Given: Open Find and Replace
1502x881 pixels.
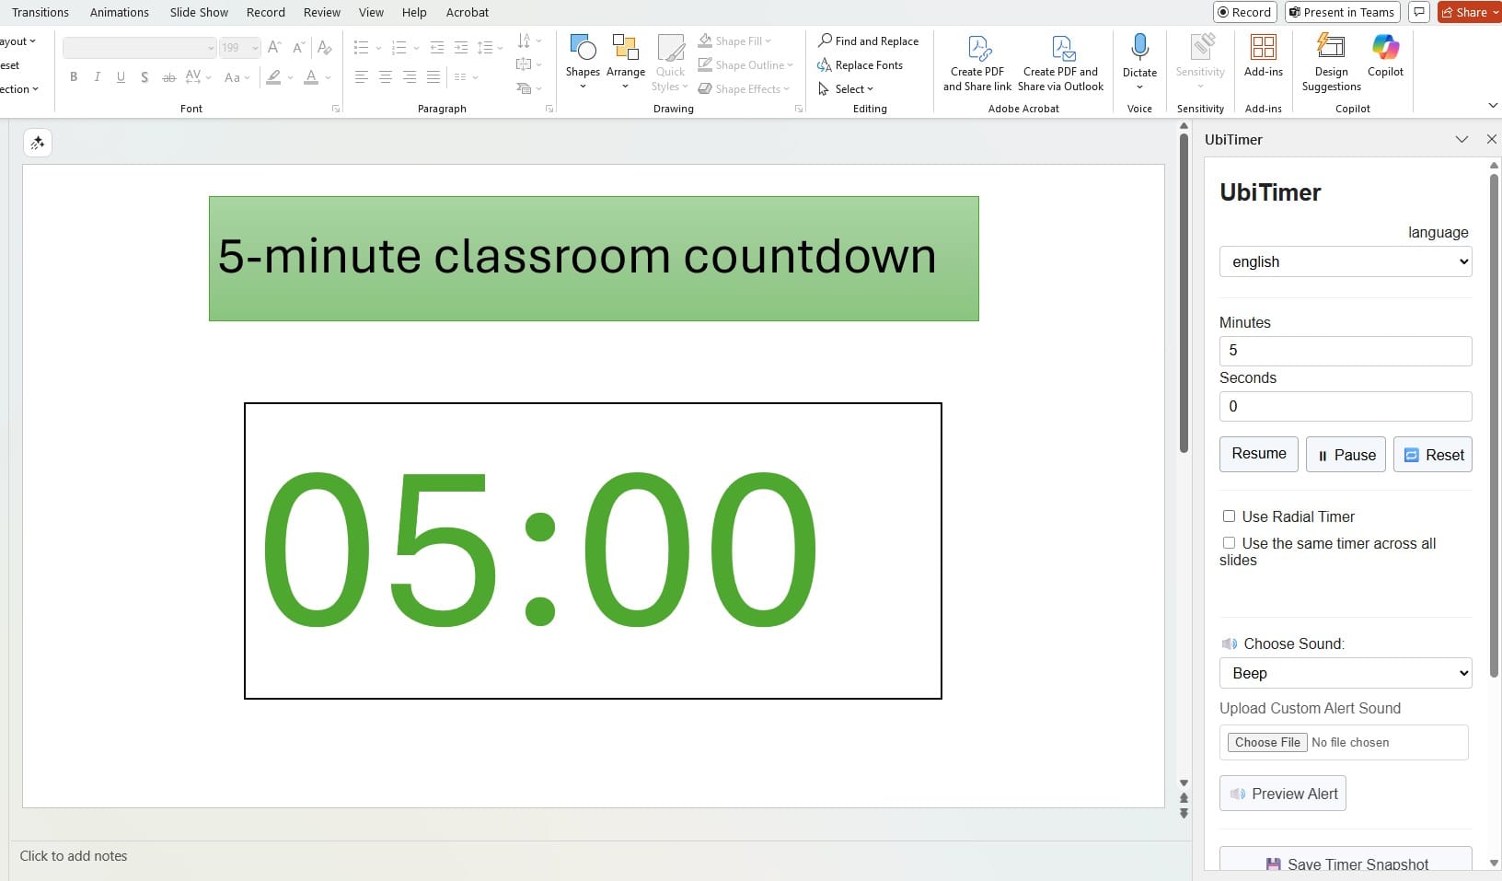Looking at the screenshot, I should (868, 41).
